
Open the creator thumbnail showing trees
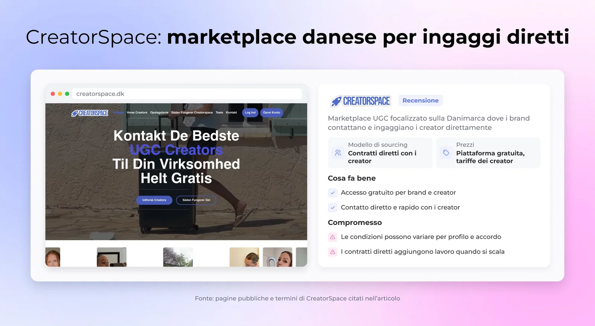[178, 257]
